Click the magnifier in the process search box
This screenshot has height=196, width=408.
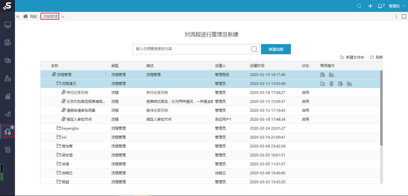pos(254,49)
